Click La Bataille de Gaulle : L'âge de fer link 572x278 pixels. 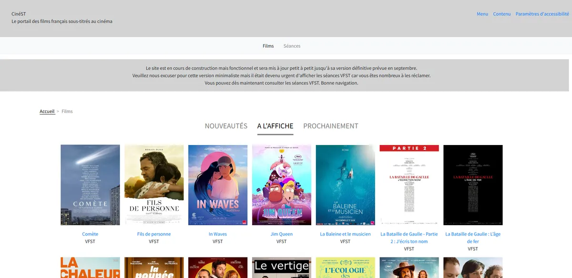[473, 237]
